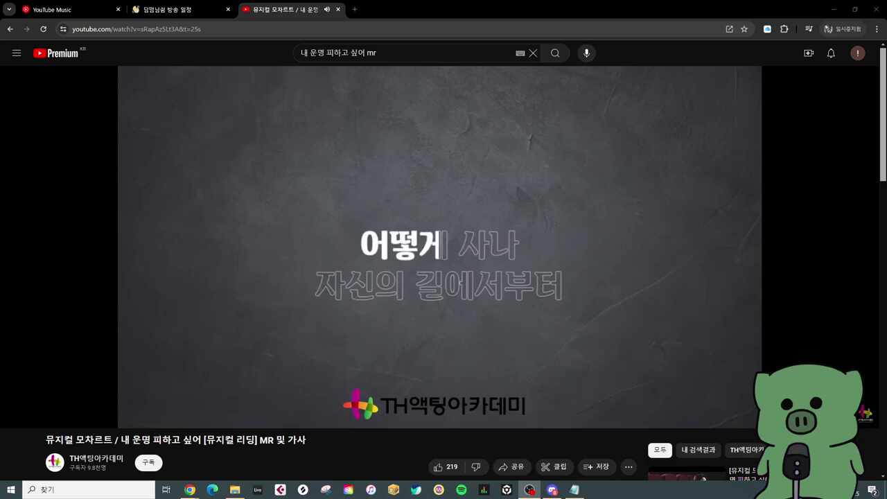
Task: Open Windows notification center
Action: click(x=872, y=491)
